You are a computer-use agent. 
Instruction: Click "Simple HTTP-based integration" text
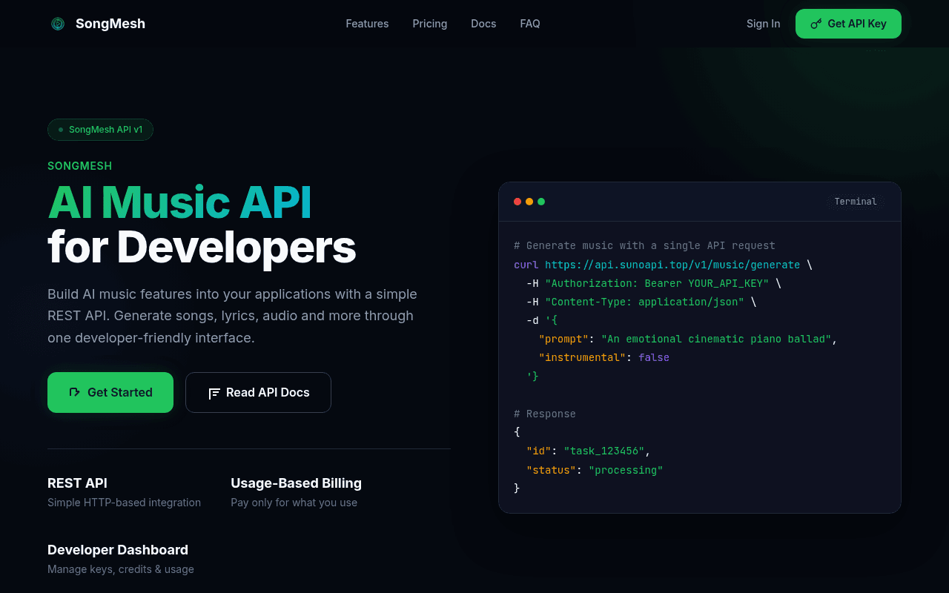click(x=124, y=503)
